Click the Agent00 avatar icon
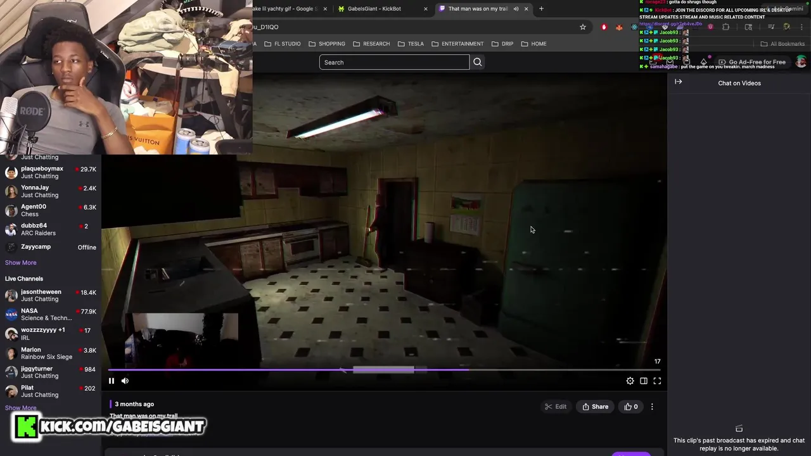Viewport: 811px width, 456px height. click(x=11, y=210)
